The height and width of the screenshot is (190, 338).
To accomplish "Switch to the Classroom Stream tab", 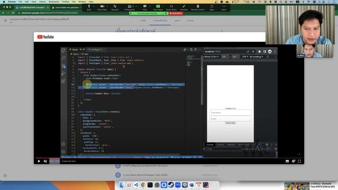I will coord(143,21).
